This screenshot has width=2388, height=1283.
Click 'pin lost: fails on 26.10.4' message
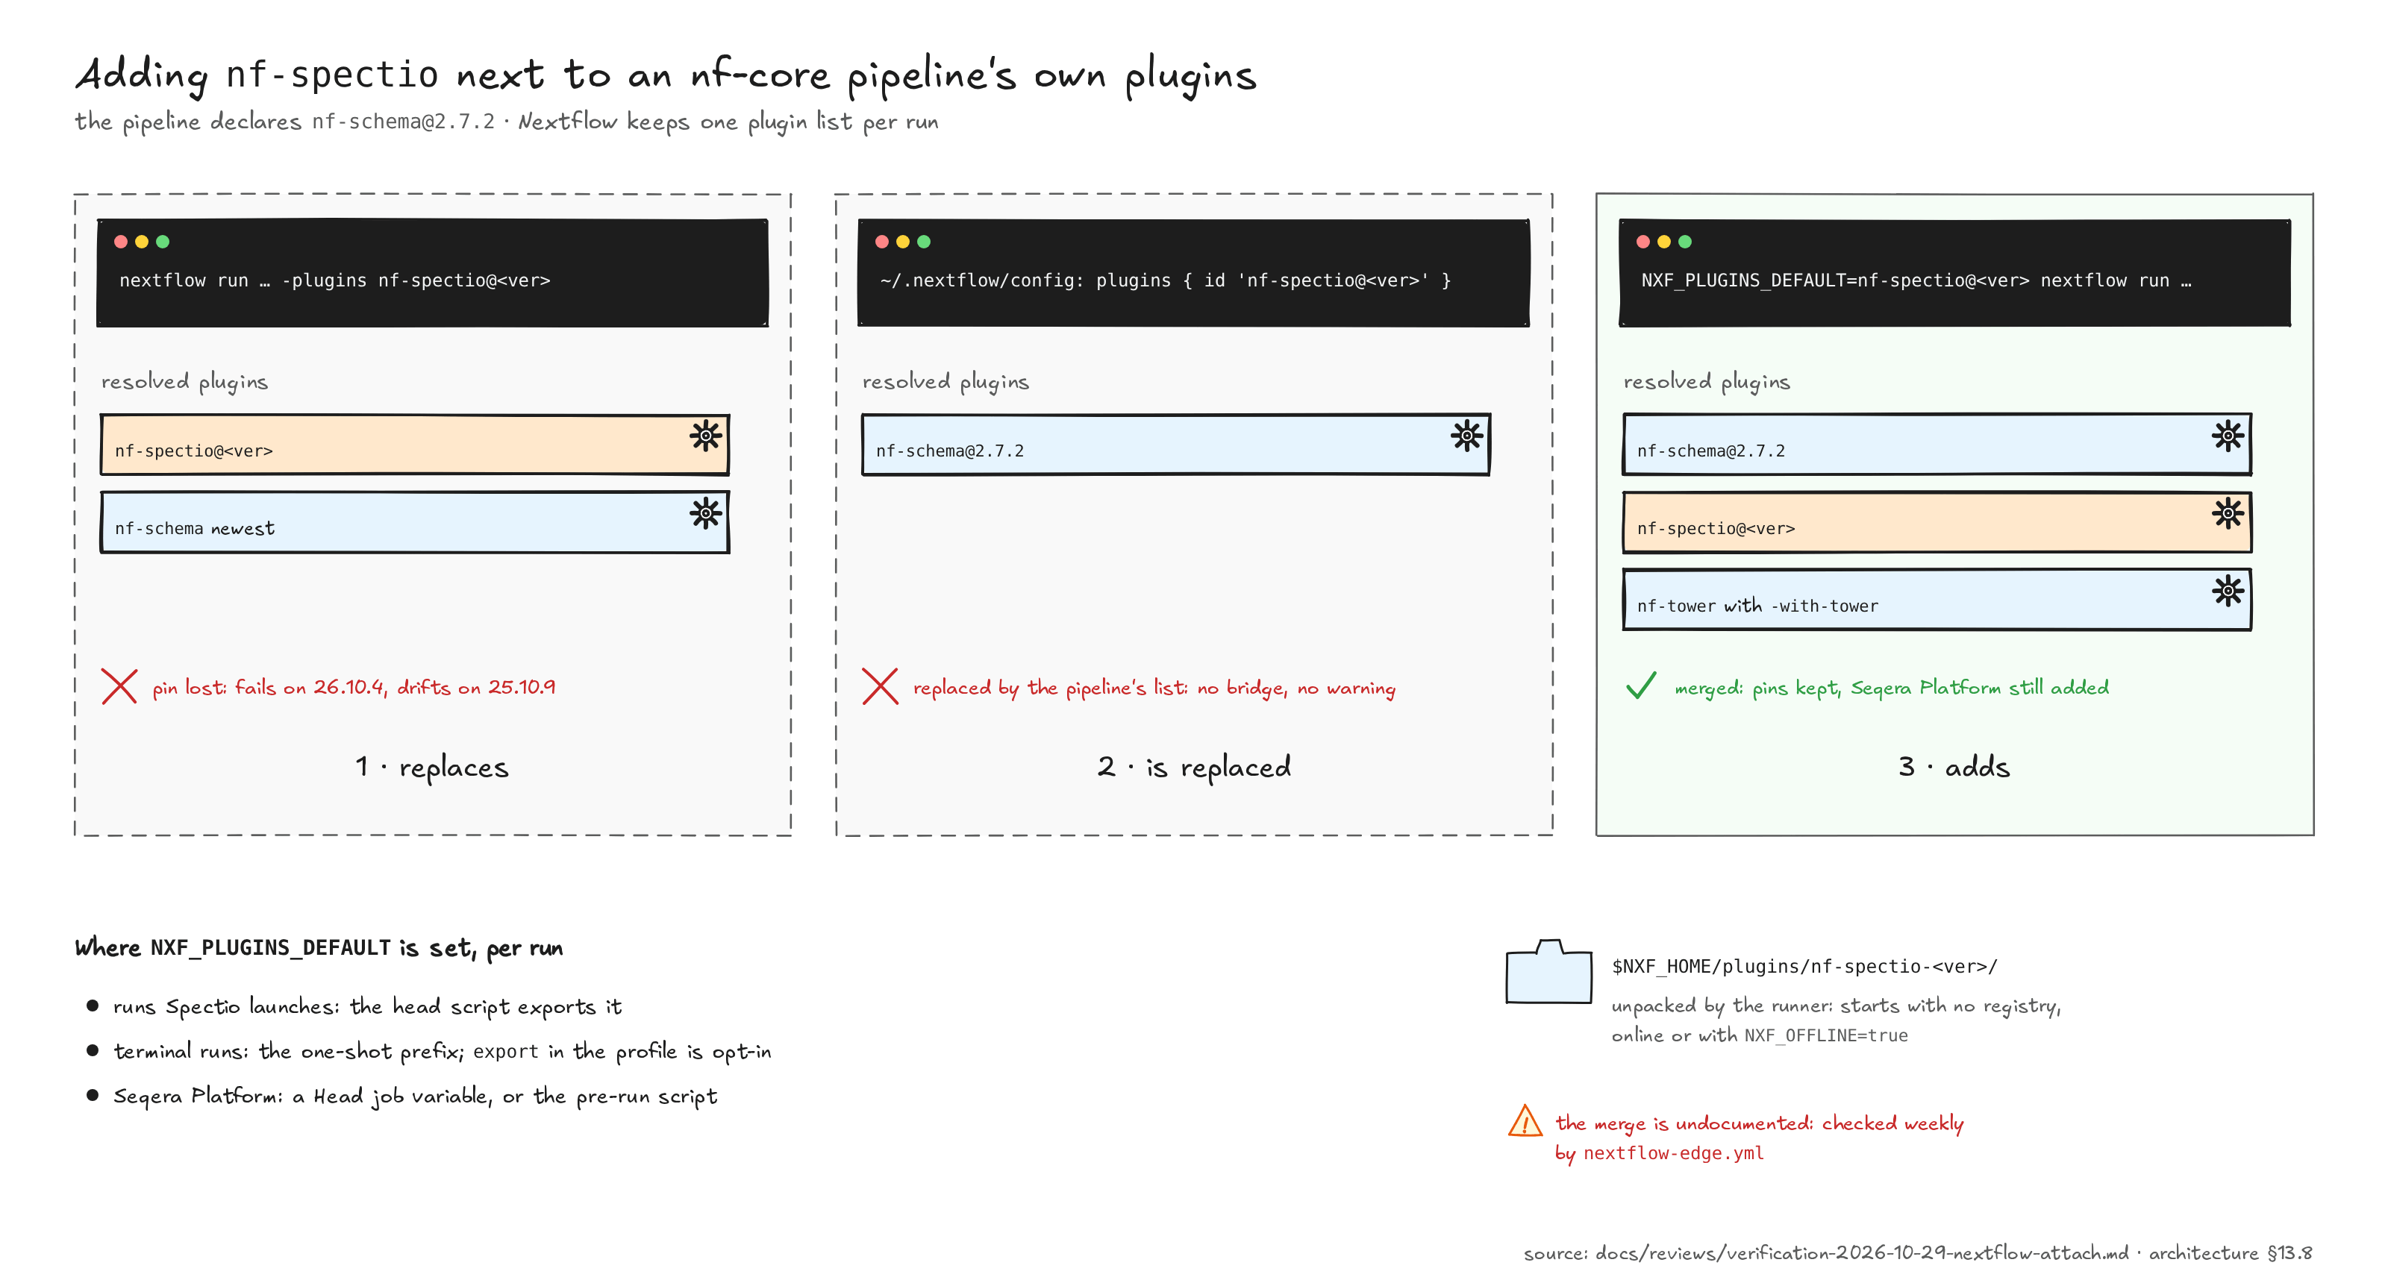click(x=354, y=687)
